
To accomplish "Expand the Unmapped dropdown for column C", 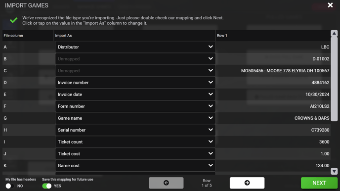I will pos(135,71).
